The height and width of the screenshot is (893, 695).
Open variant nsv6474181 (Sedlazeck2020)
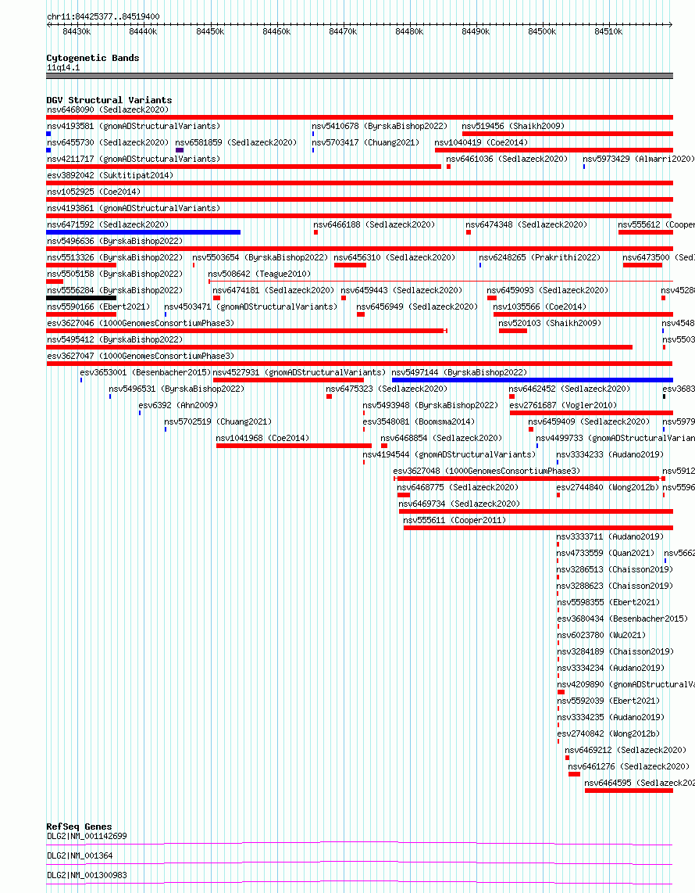273,291
